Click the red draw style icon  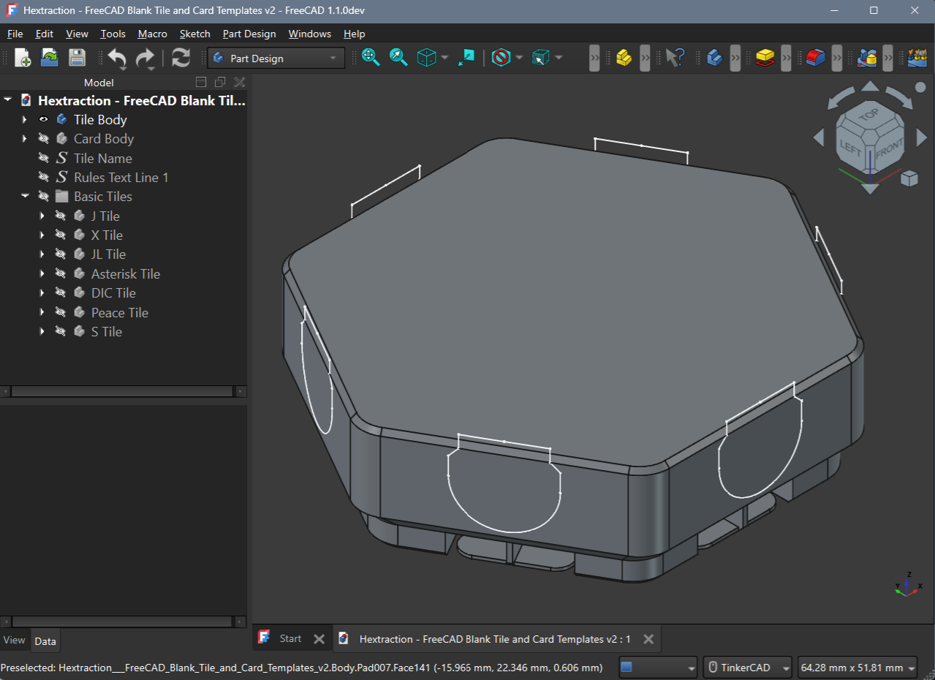(x=501, y=58)
